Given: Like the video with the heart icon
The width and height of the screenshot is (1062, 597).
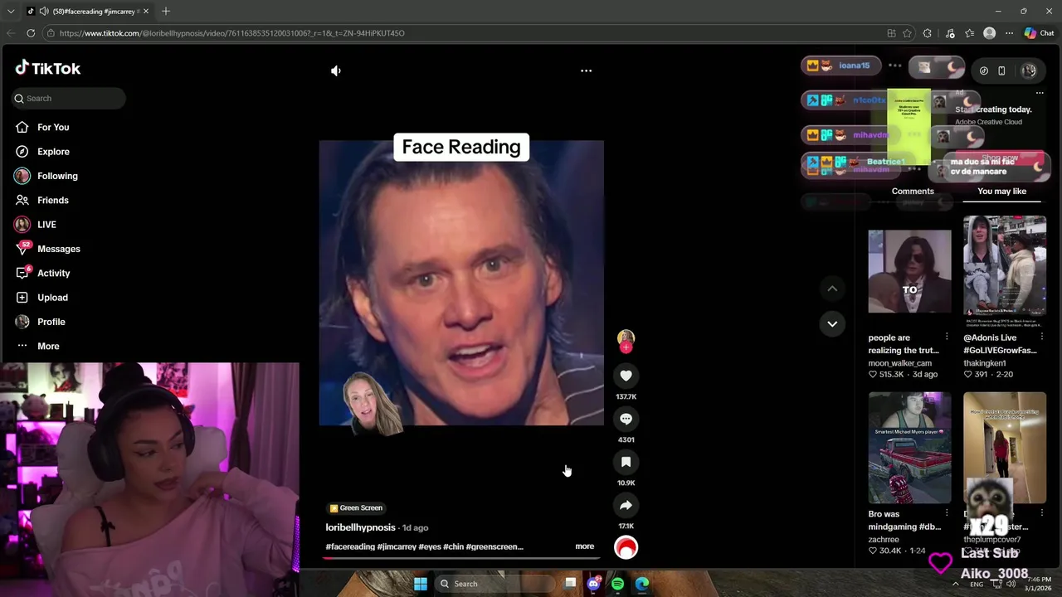Looking at the screenshot, I should pos(626,376).
